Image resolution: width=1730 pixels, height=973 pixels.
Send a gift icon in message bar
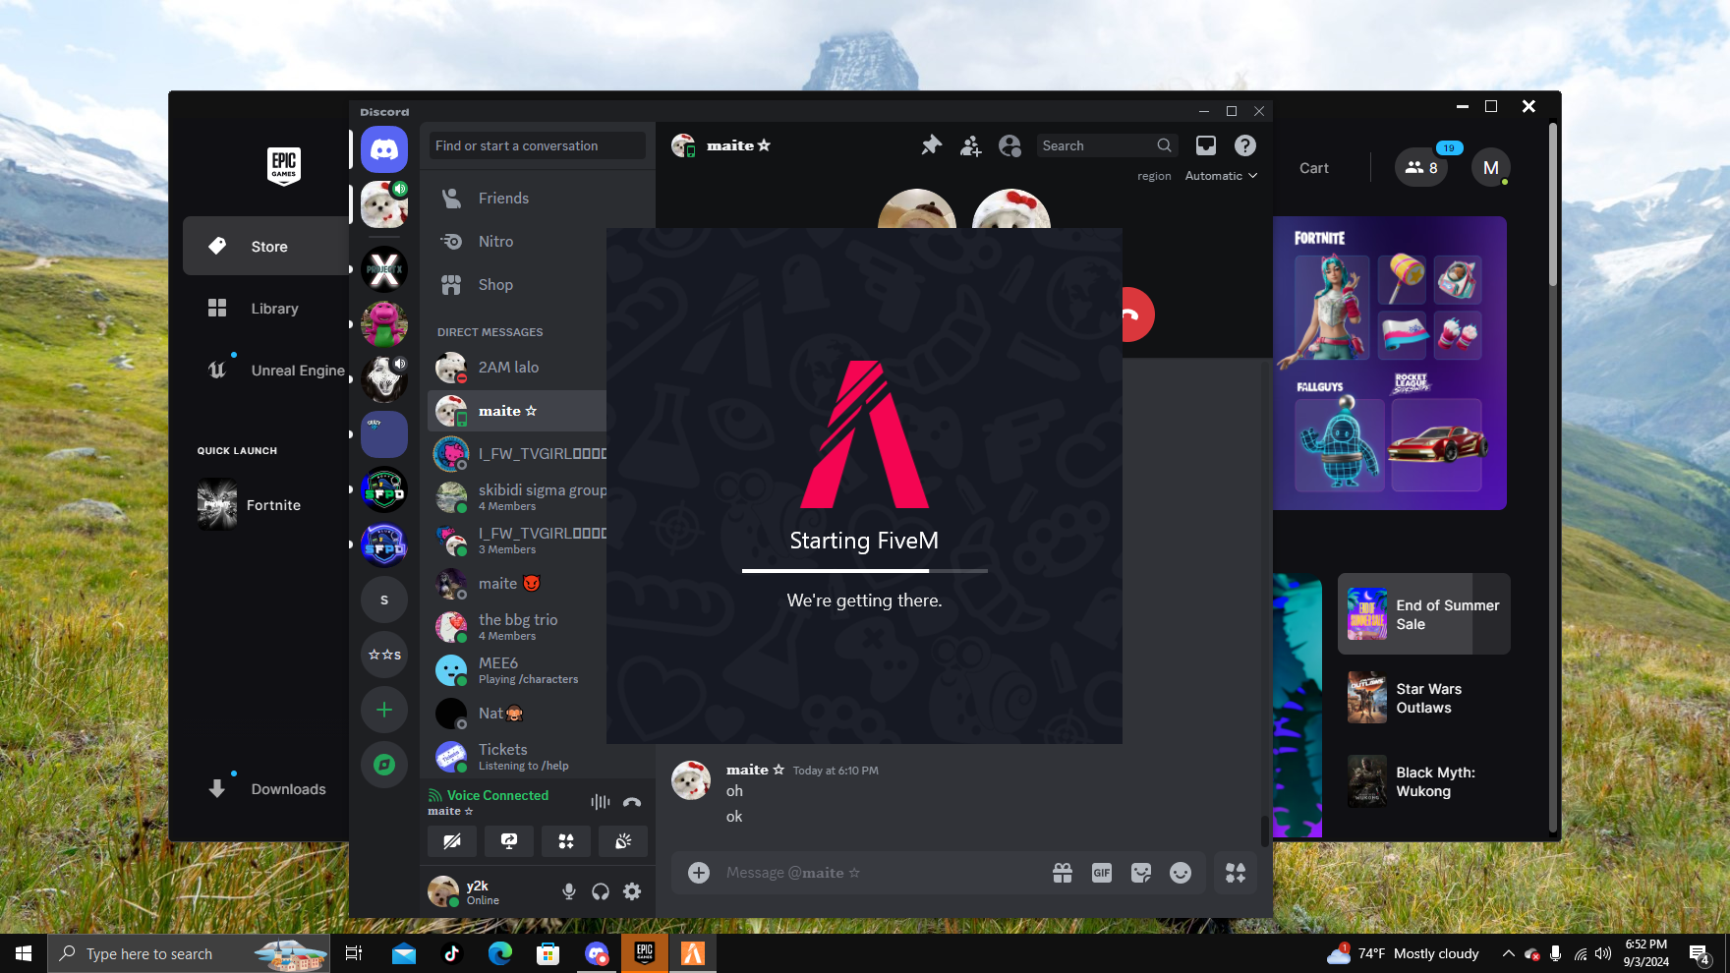1063,873
